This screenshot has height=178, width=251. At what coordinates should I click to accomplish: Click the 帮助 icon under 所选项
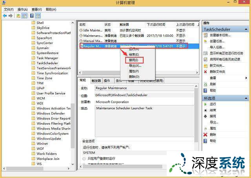(206, 141)
